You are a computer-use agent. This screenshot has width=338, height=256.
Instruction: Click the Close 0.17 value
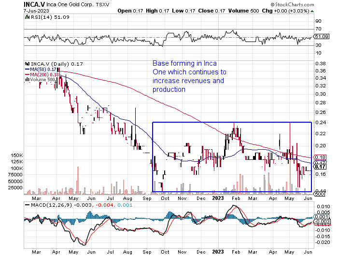[x=211, y=11]
